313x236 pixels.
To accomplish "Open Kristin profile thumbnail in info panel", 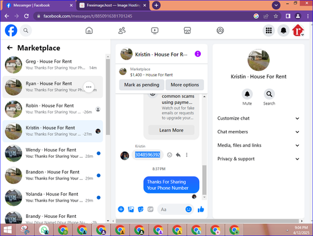I will [x=259, y=60].
